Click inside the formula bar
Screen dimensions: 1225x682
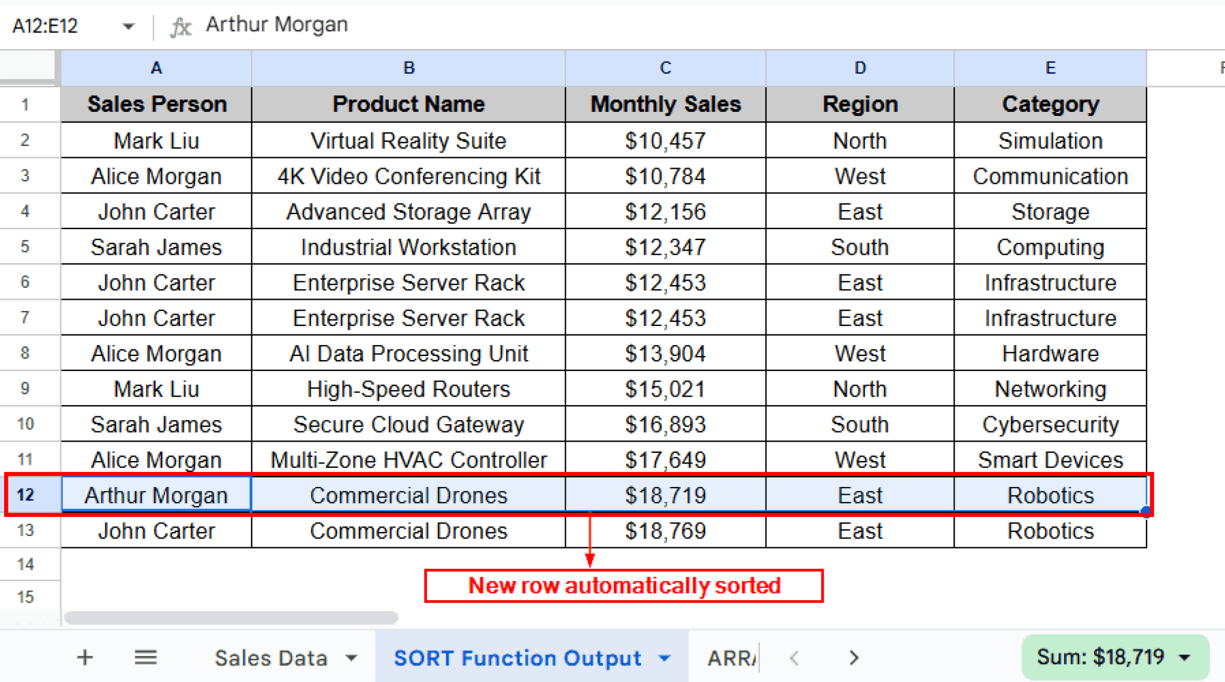[419, 25]
